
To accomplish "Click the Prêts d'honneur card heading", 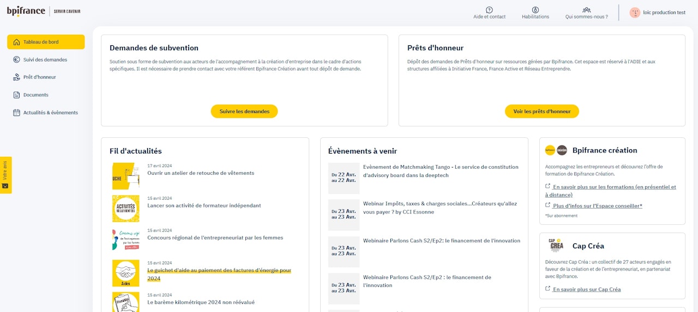I will pyautogui.click(x=435, y=48).
